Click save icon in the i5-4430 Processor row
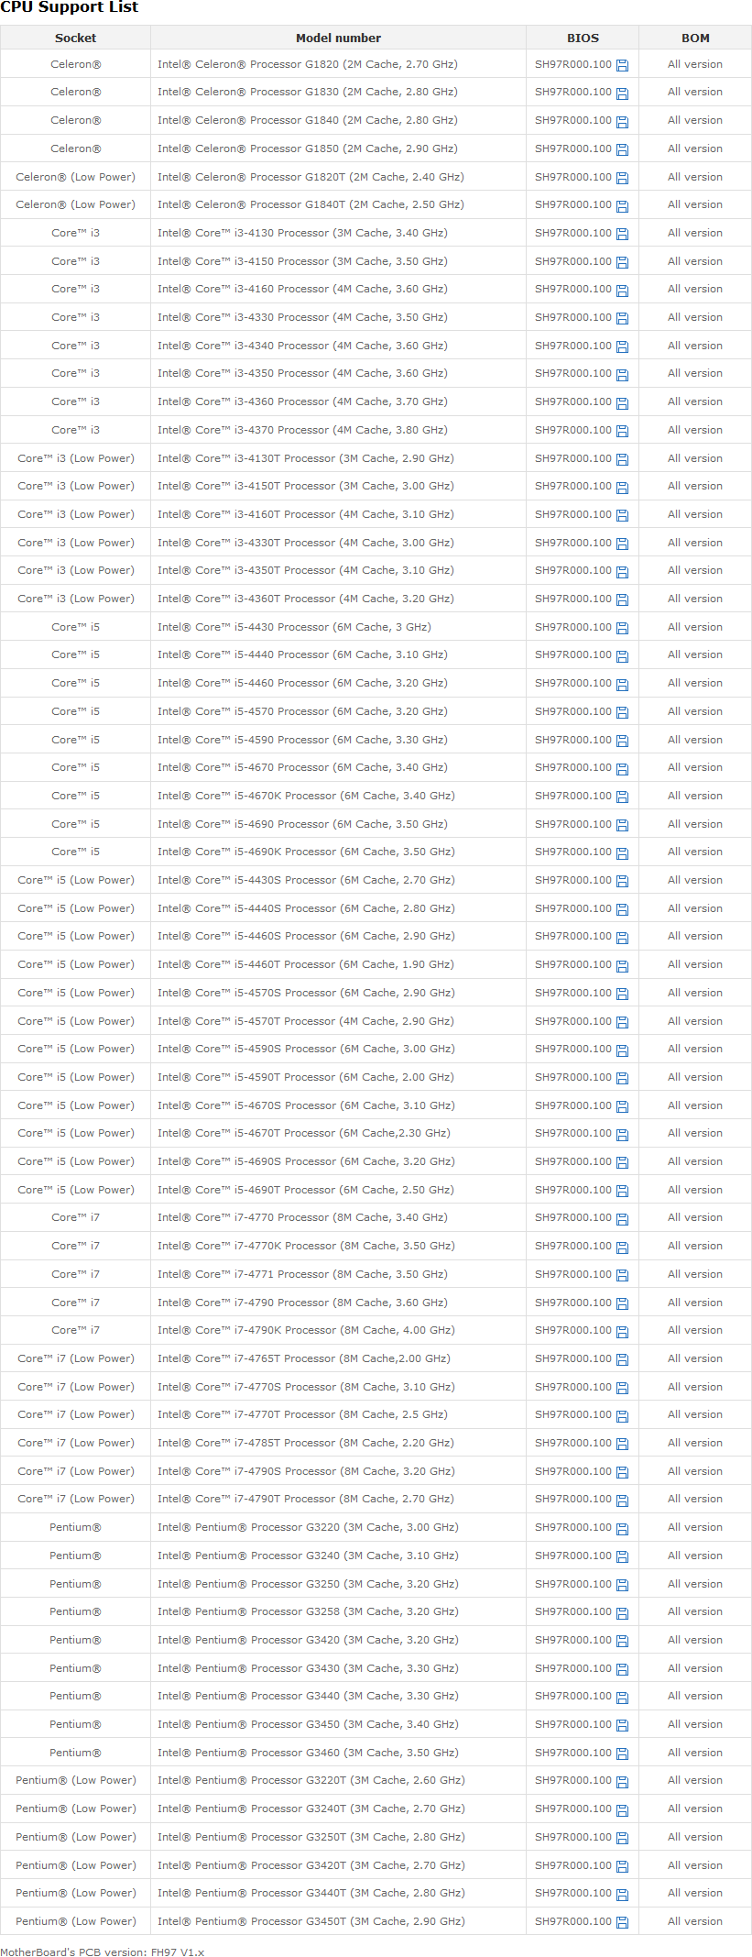 623,628
